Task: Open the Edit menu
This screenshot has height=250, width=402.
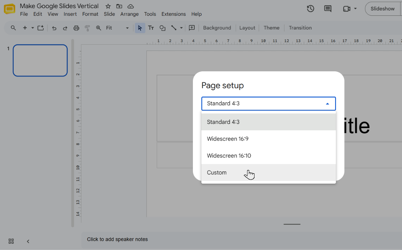Action: click(x=38, y=14)
